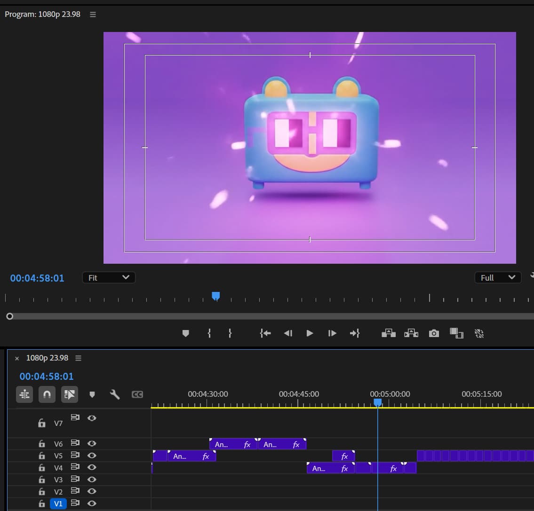The height and width of the screenshot is (511, 534).
Task: Click the Add Marker icon in Program monitor
Action: (185, 333)
